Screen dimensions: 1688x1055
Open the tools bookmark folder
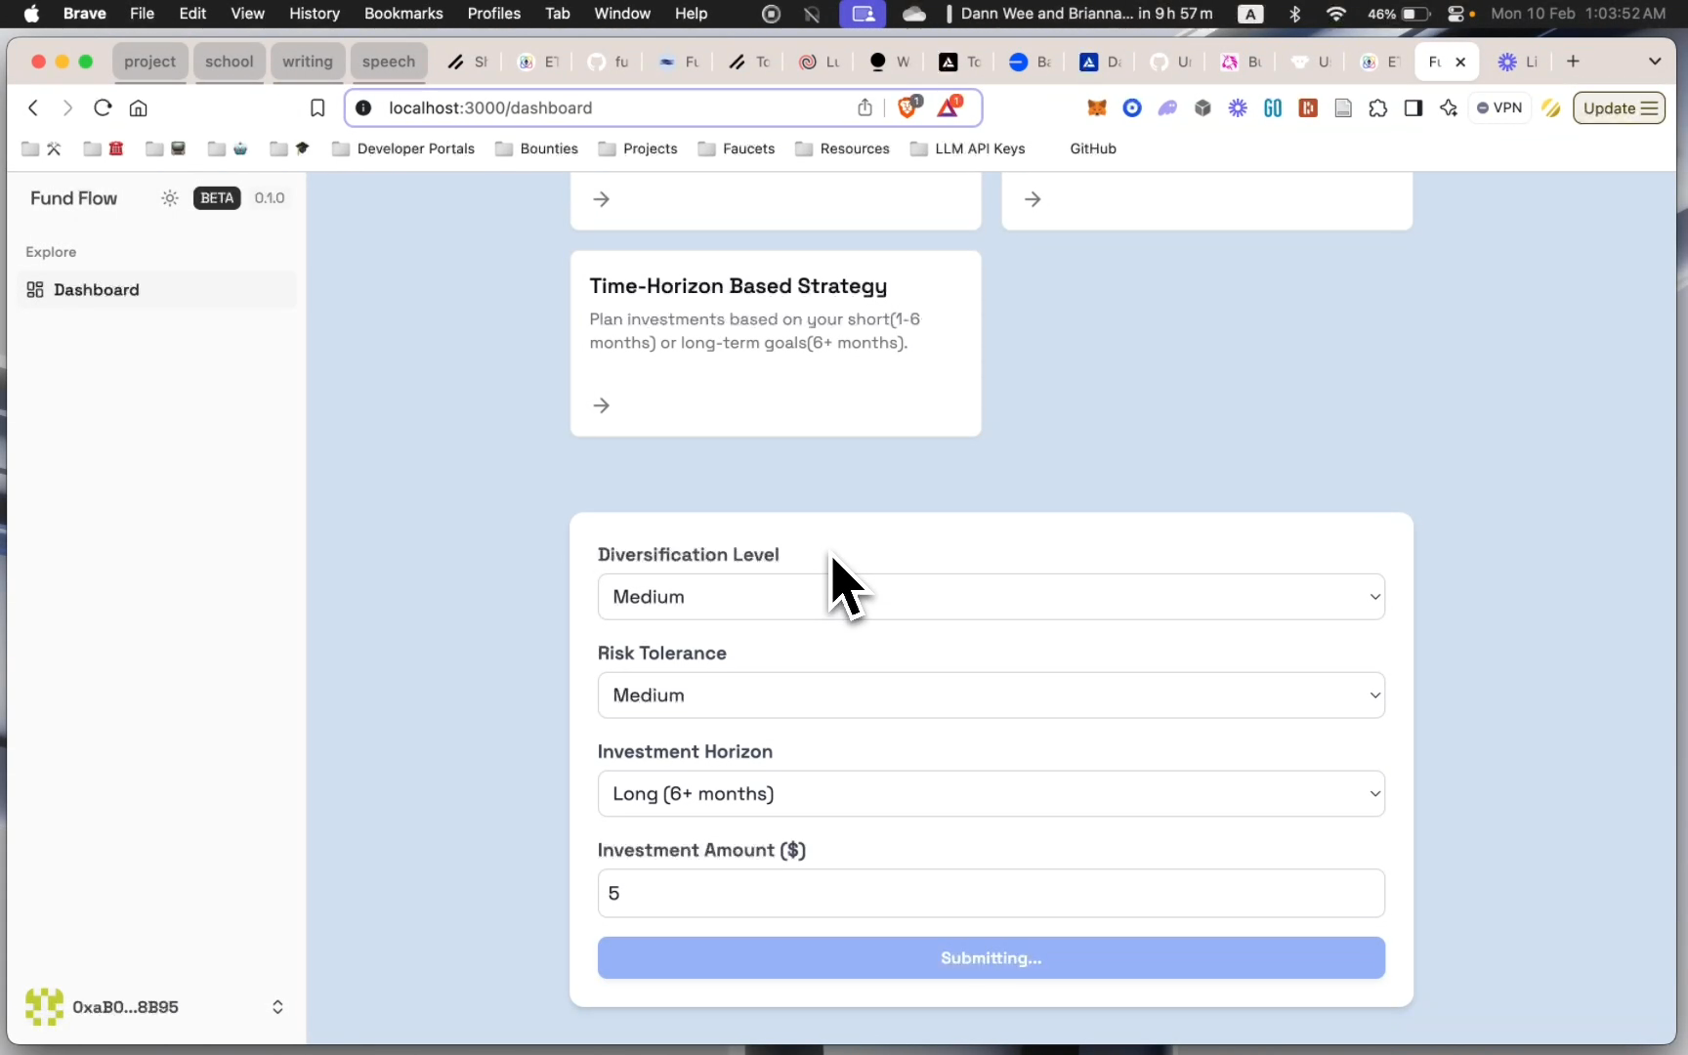click(x=42, y=148)
